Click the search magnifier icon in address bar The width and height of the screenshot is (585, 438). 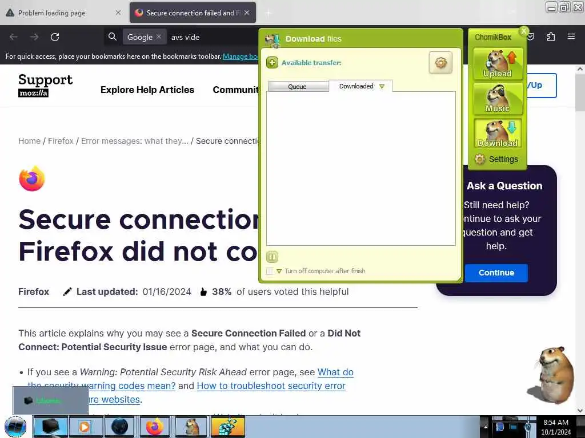click(113, 36)
